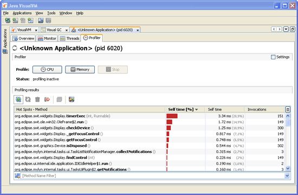Image resolution: width=298 pixels, height=195 pixels.
Task: Sort by Self time [%] column
Action: [185, 109]
